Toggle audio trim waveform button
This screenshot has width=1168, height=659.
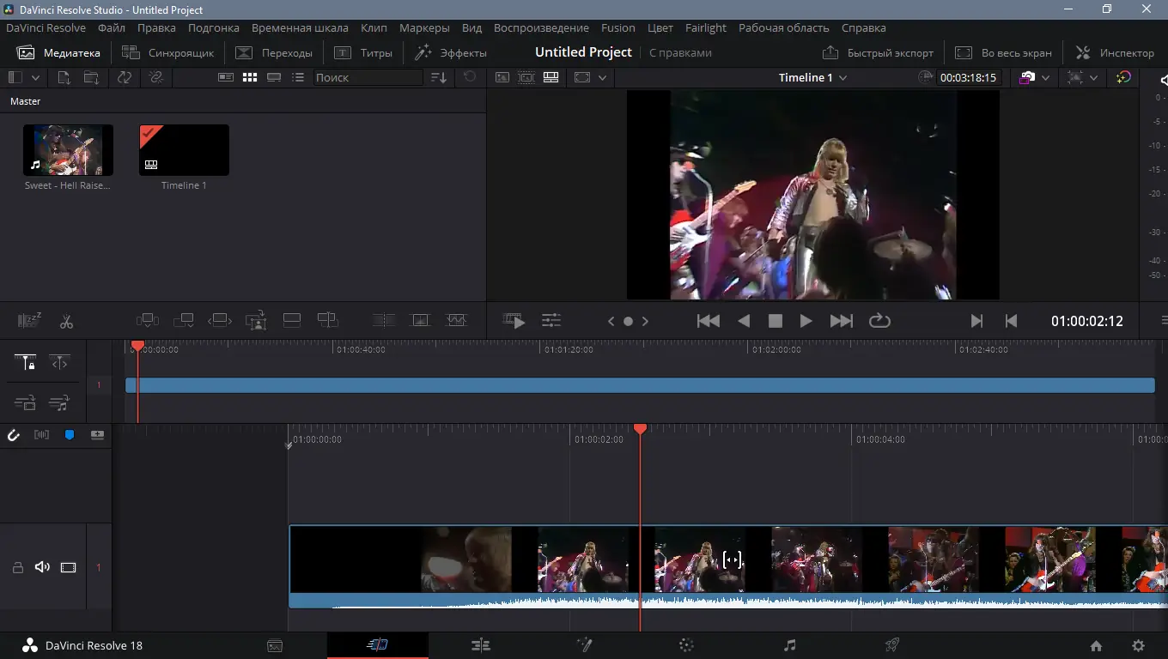pyautogui.click(x=41, y=435)
